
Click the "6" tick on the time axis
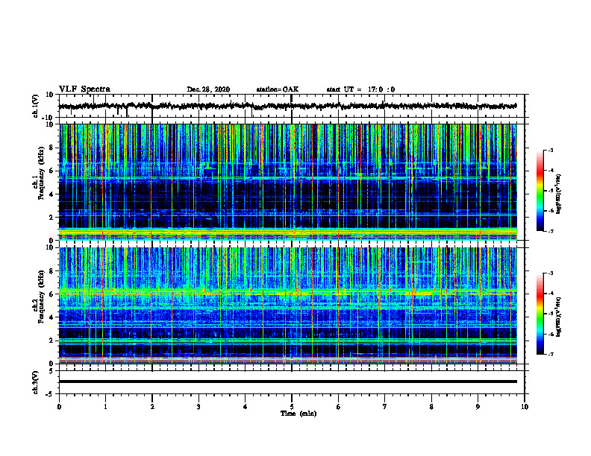pos(339,407)
